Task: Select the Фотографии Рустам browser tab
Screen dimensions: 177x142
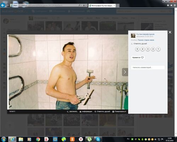Action: (102, 6)
